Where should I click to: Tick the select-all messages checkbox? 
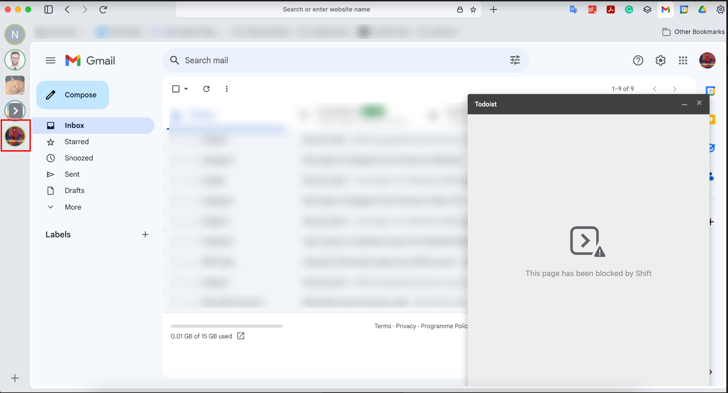click(x=176, y=89)
